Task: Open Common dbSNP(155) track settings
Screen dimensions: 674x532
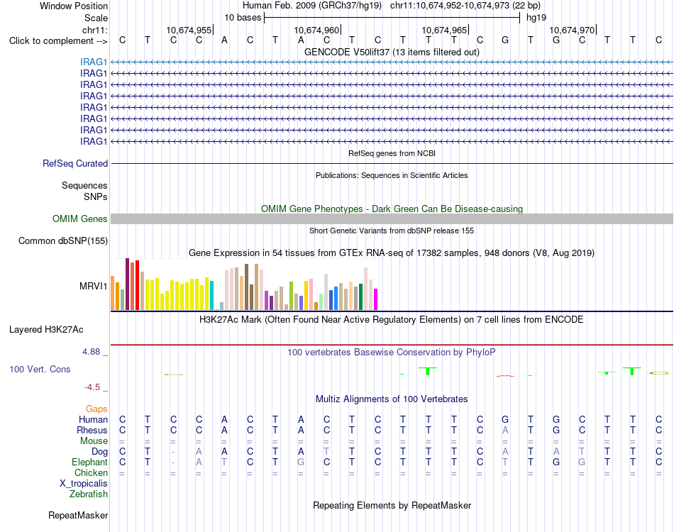Action: click(x=62, y=240)
